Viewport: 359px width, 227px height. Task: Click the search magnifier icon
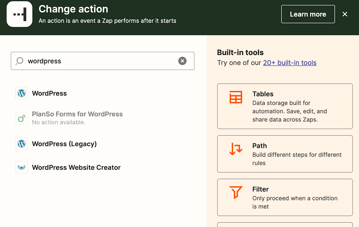pyautogui.click(x=19, y=61)
